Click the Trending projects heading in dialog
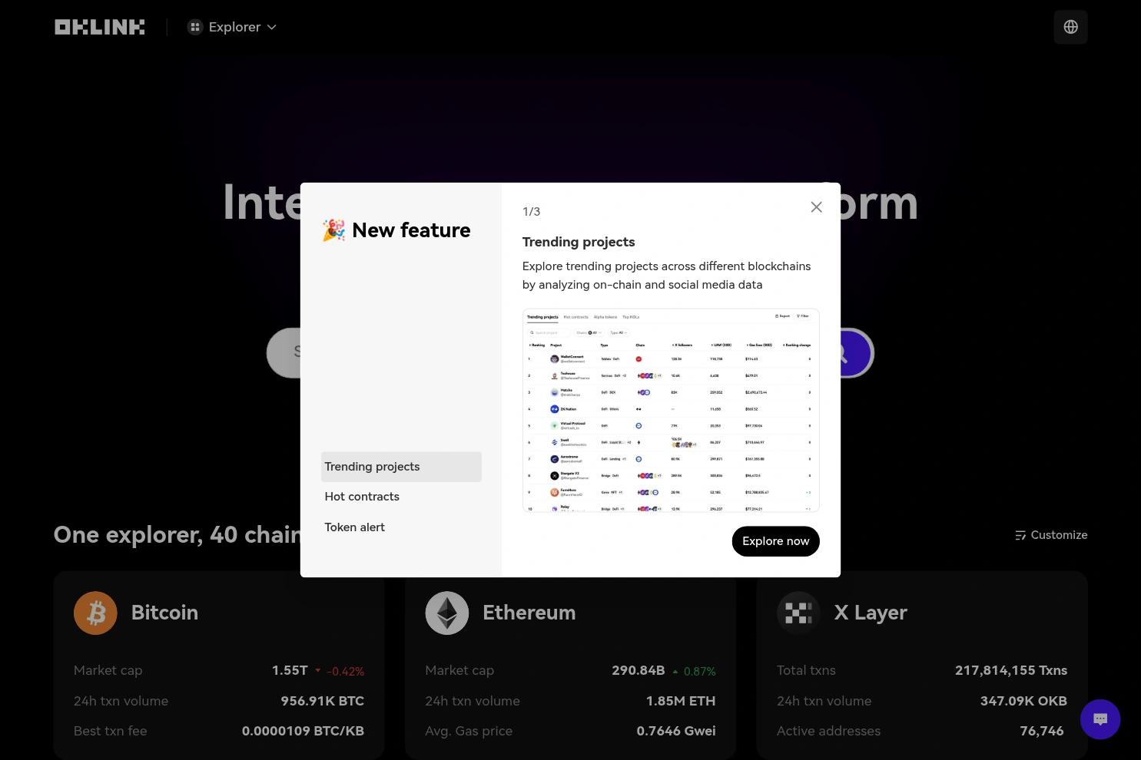The height and width of the screenshot is (760, 1141). (579, 242)
